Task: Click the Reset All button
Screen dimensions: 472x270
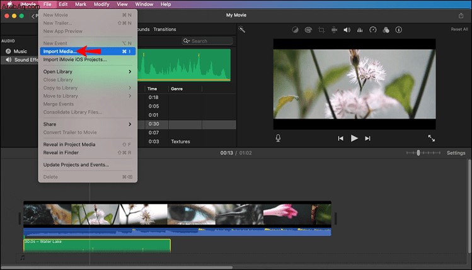Action: 459,30
